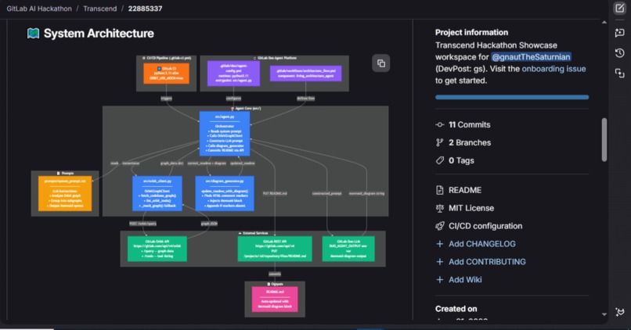Click the page scrollbar thumb

[604, 139]
